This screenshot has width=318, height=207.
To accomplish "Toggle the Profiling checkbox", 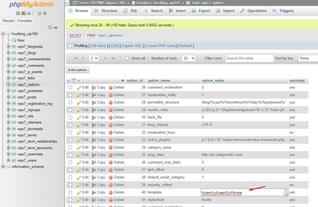I will pyautogui.click(x=70, y=45).
